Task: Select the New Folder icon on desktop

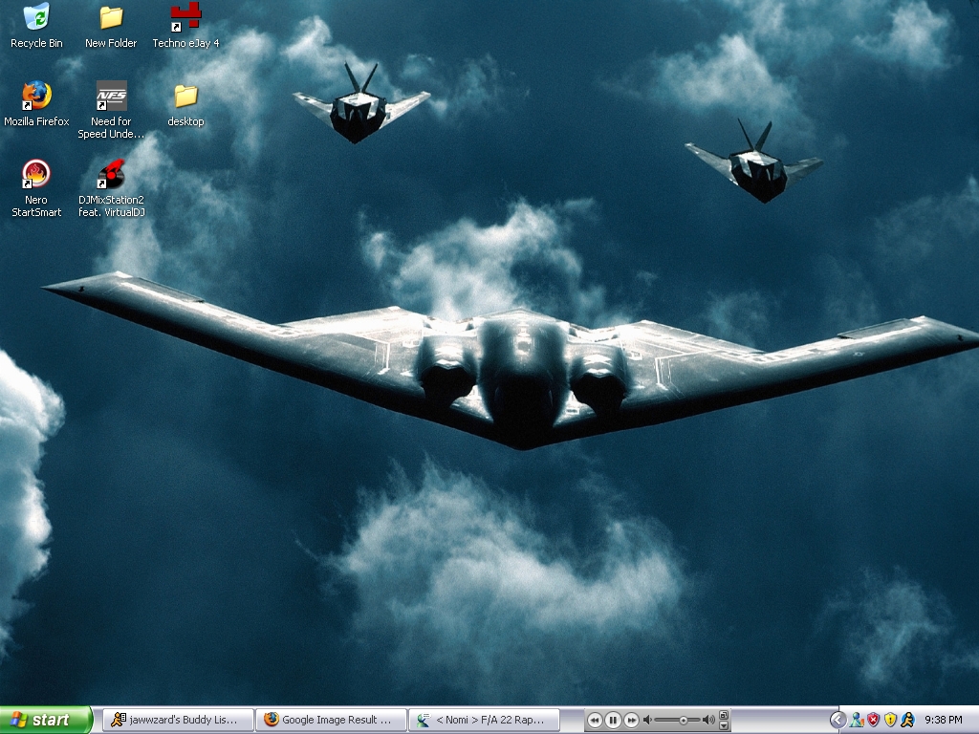Action: coord(111,18)
